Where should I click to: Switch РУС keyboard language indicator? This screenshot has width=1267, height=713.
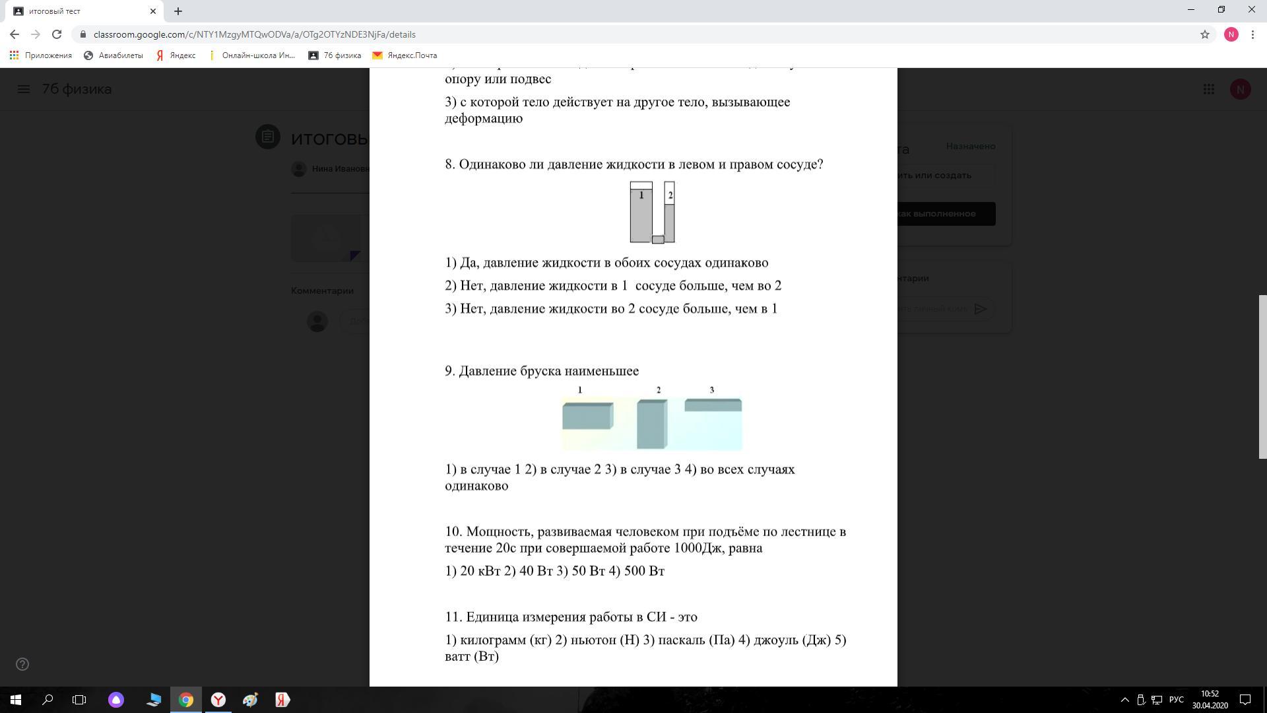point(1176,700)
